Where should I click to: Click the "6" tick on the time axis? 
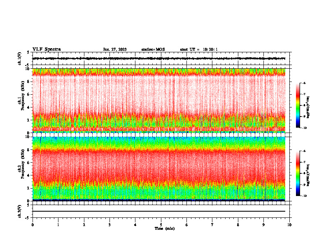[x=187, y=225]
